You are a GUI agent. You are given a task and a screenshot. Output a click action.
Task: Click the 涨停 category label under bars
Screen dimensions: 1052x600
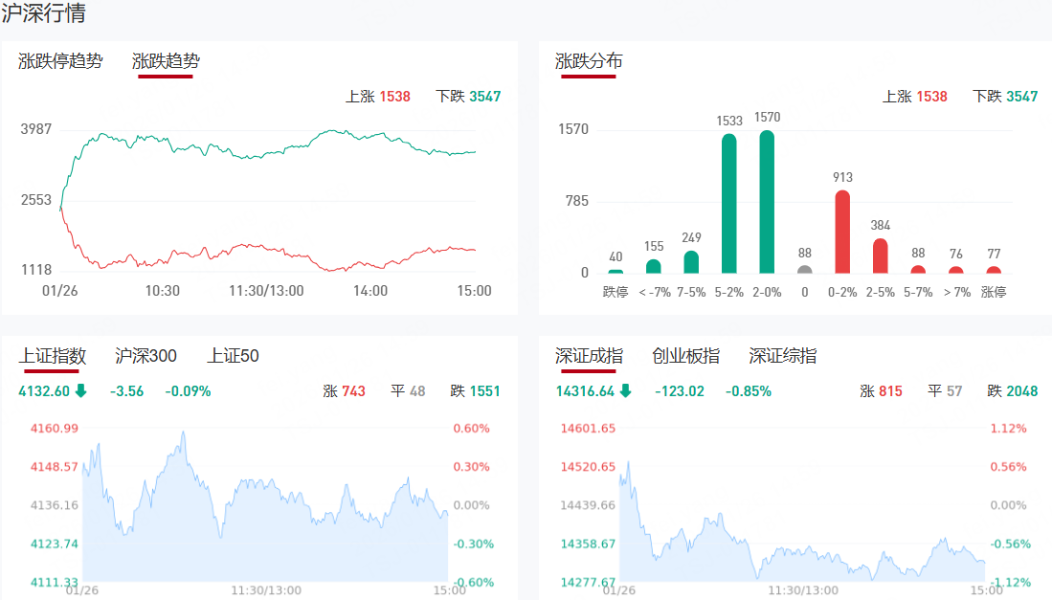pyautogui.click(x=994, y=292)
